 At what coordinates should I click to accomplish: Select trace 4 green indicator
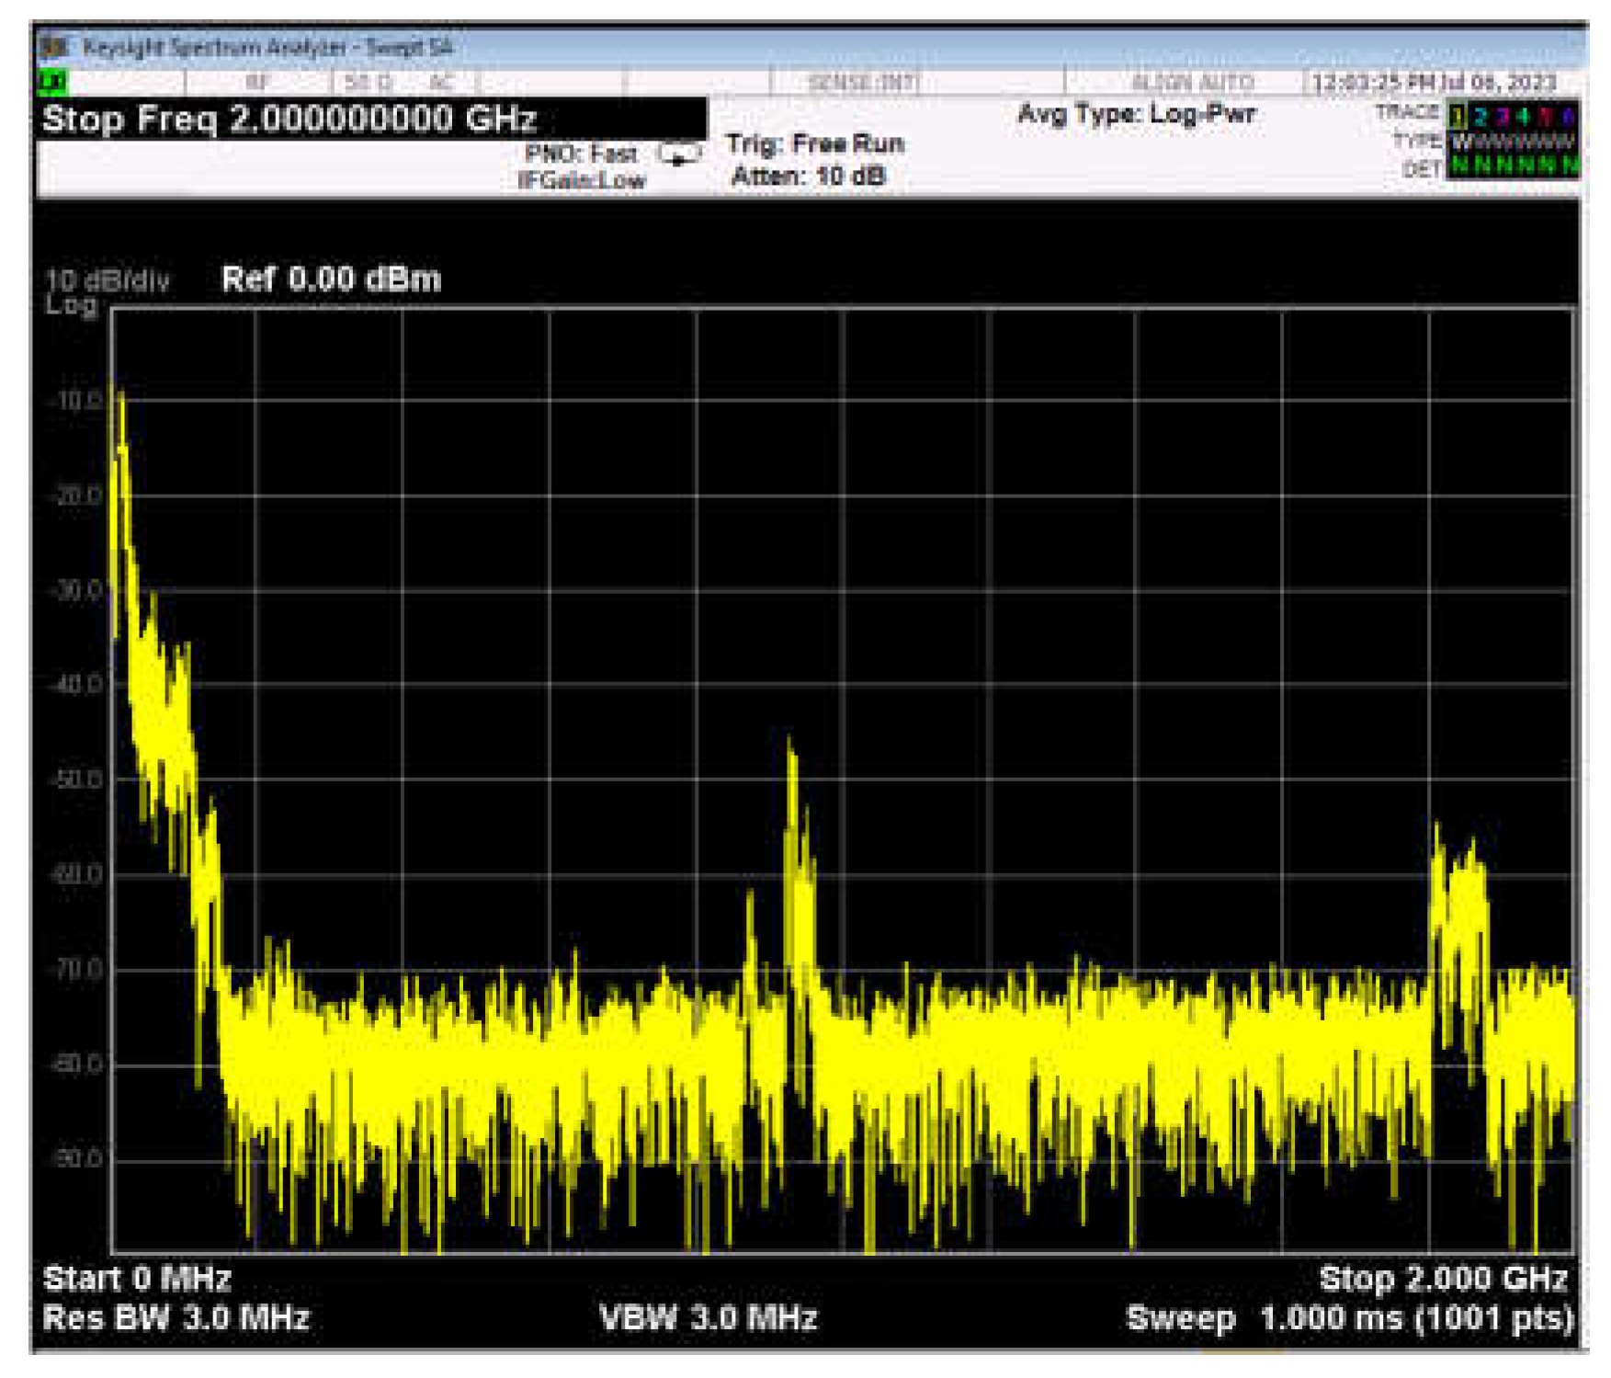[1524, 117]
